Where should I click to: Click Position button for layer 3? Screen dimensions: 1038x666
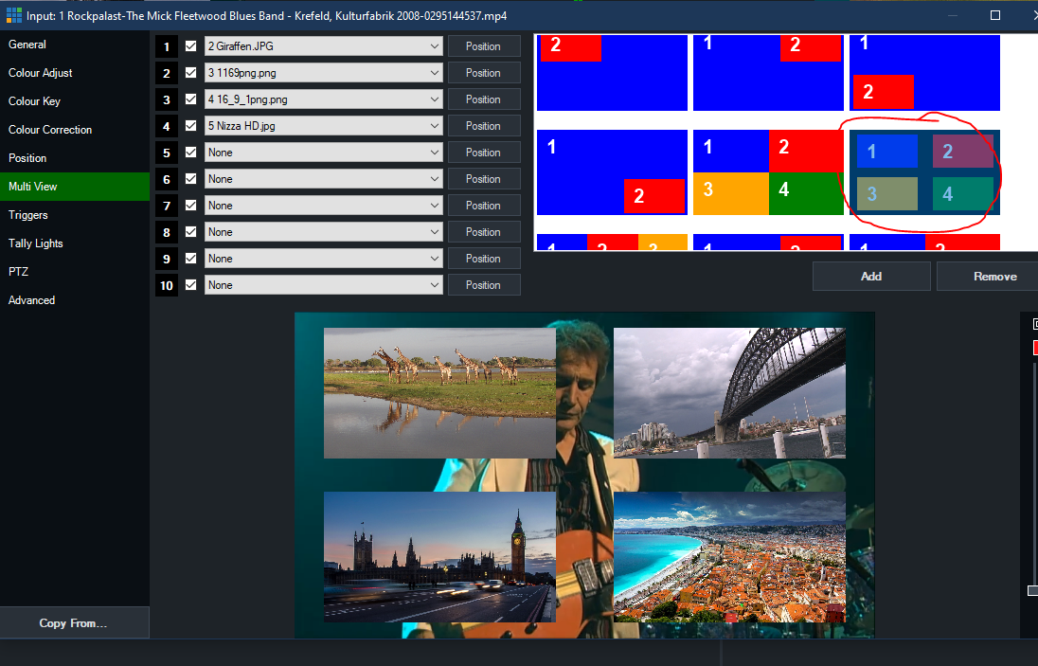tap(483, 99)
